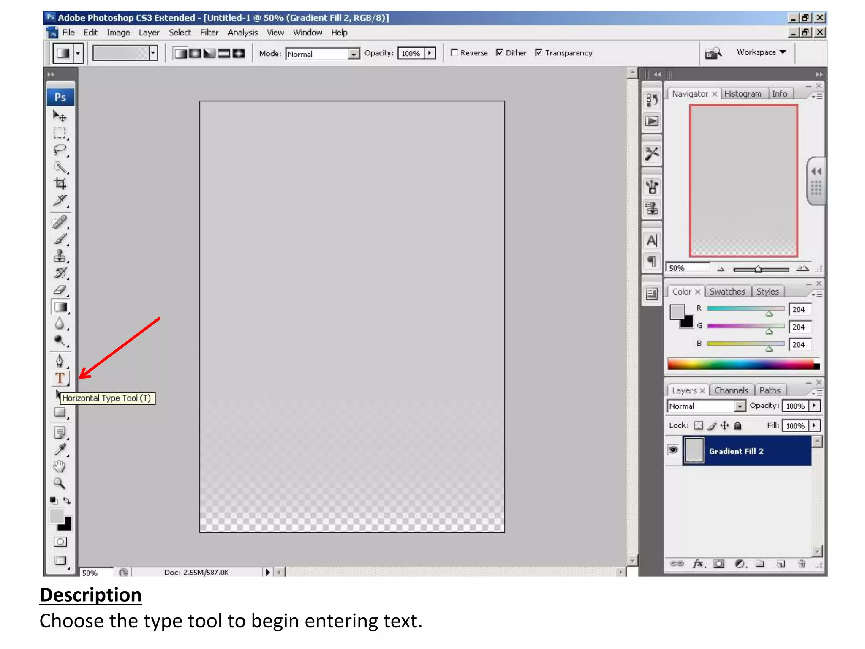This screenshot has width=865, height=649.
Task: Open the Workspace dropdown
Action: pyautogui.click(x=762, y=52)
